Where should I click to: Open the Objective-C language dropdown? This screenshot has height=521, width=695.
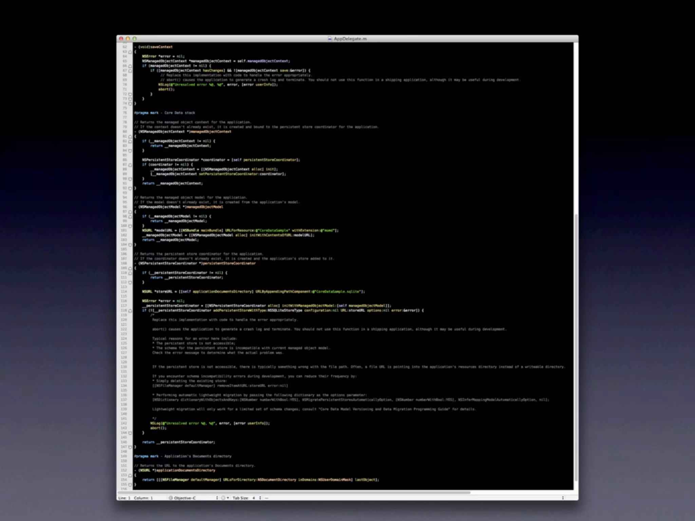193,498
